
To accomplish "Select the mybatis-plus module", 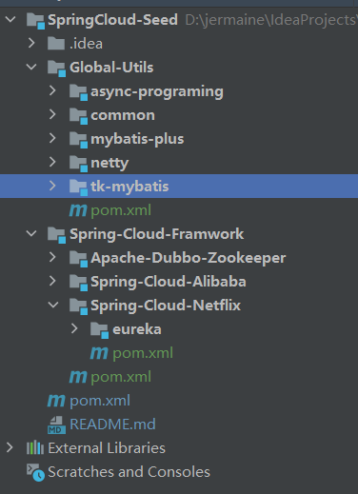I will [137, 139].
